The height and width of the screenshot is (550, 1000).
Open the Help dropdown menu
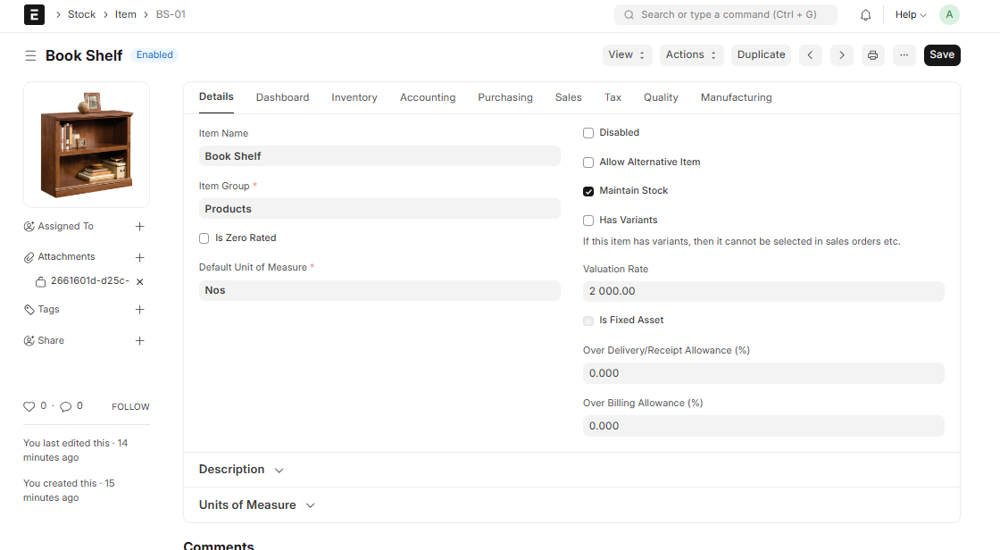(911, 14)
